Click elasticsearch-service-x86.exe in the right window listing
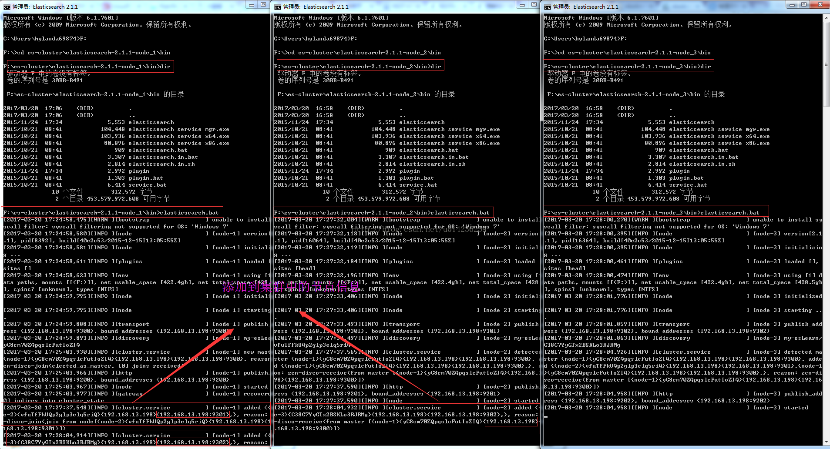Image resolution: width=830 pixels, height=449 pixels. [719, 143]
